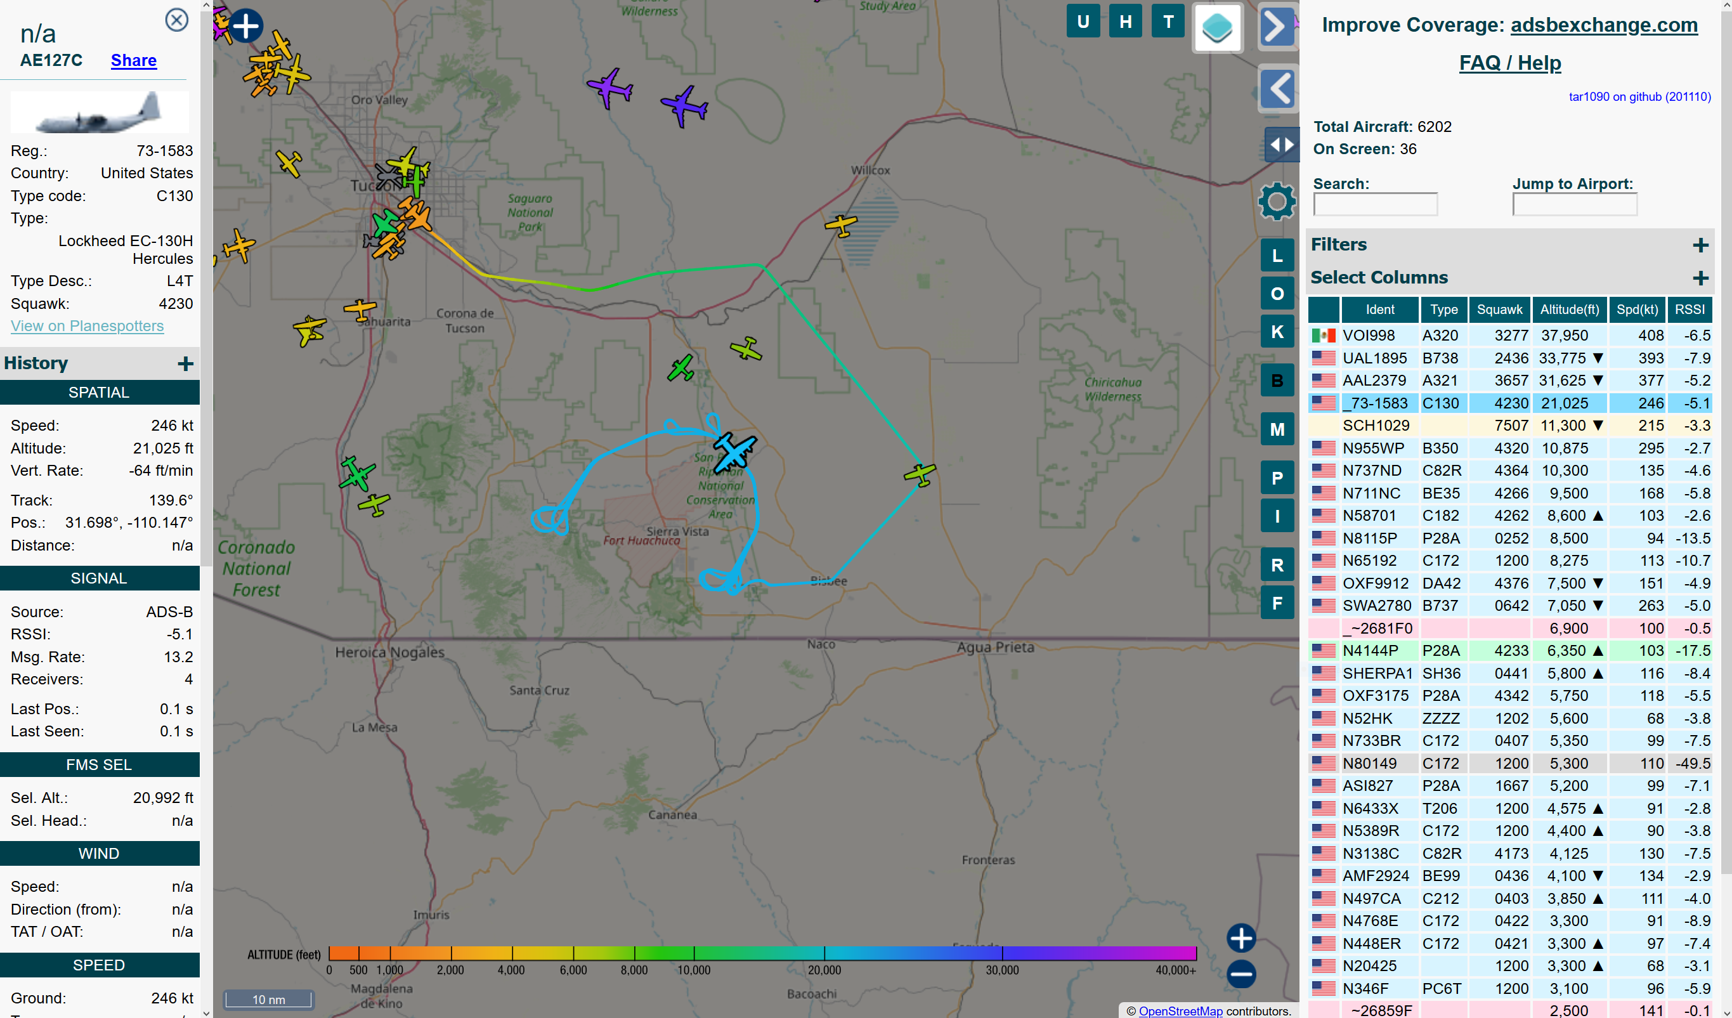Toggle the O map button
The image size is (1732, 1018).
tap(1277, 294)
